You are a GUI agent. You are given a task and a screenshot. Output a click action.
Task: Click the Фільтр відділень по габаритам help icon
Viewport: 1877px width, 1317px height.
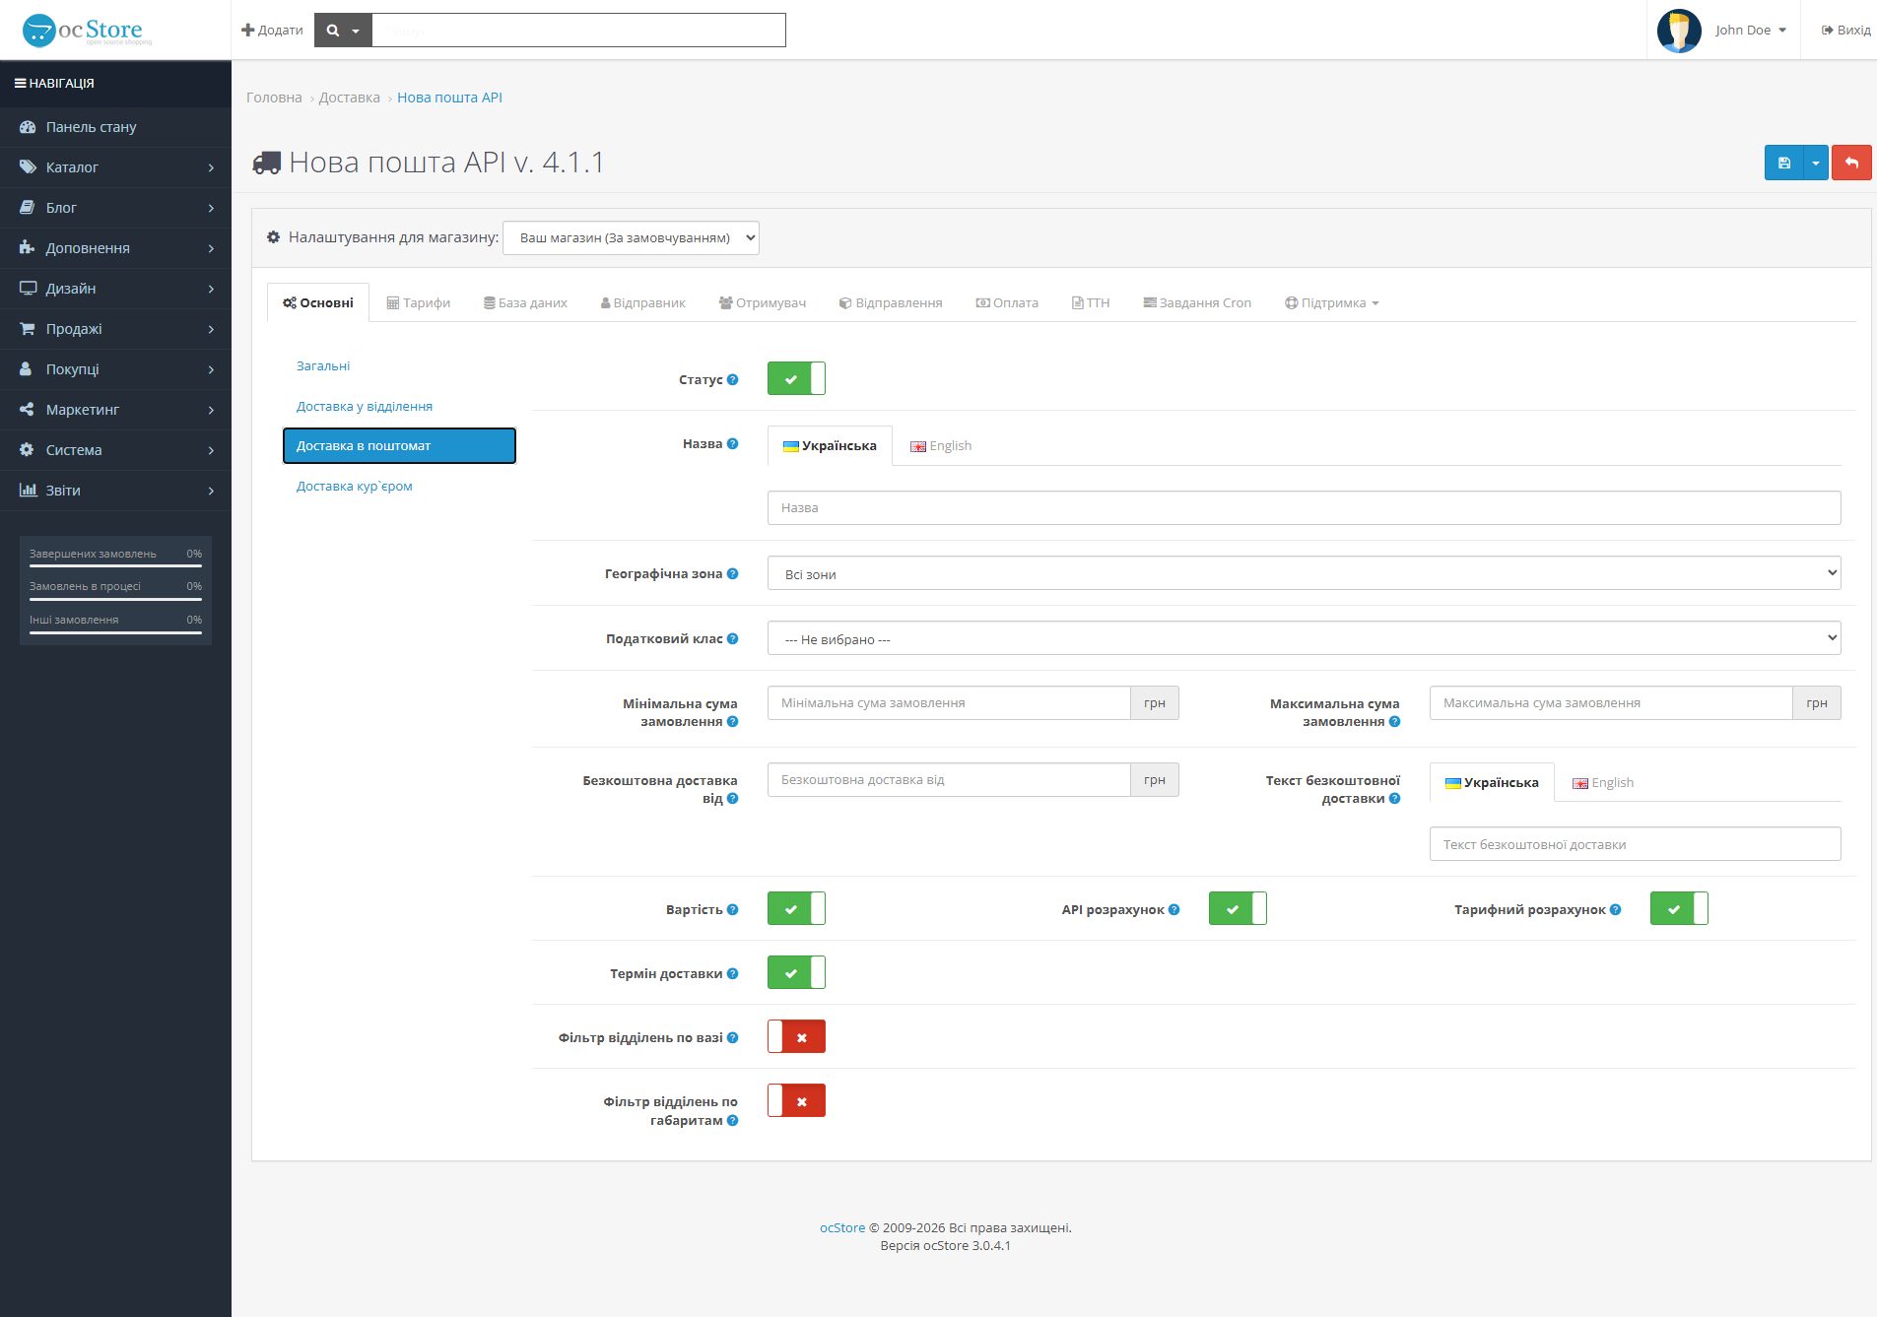(x=732, y=1120)
